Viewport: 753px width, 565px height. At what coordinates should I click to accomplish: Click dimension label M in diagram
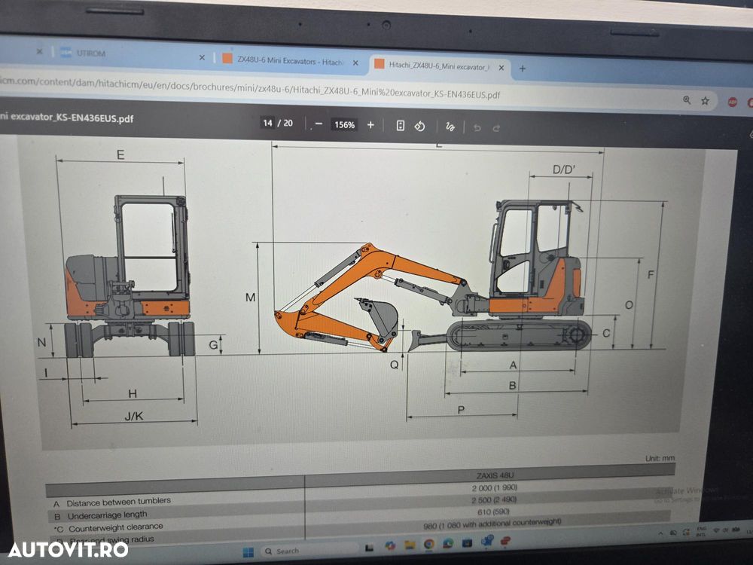pos(250,298)
